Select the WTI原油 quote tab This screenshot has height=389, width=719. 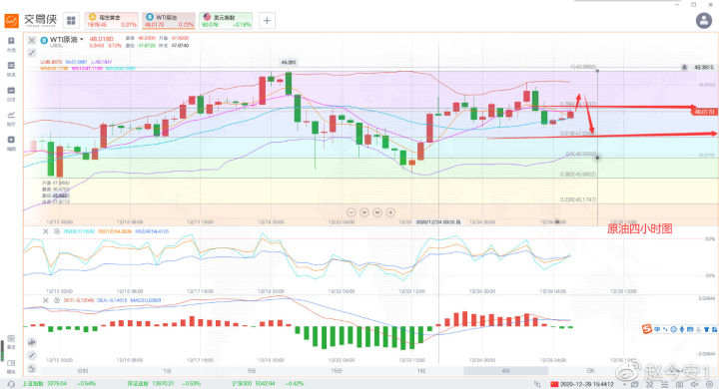click(169, 21)
